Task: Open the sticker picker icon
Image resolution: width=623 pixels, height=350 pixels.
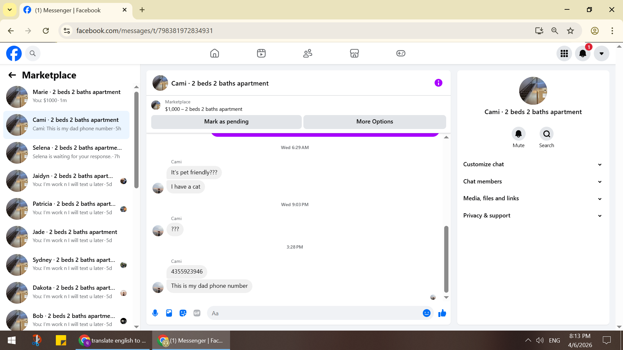Action: tap(183, 313)
